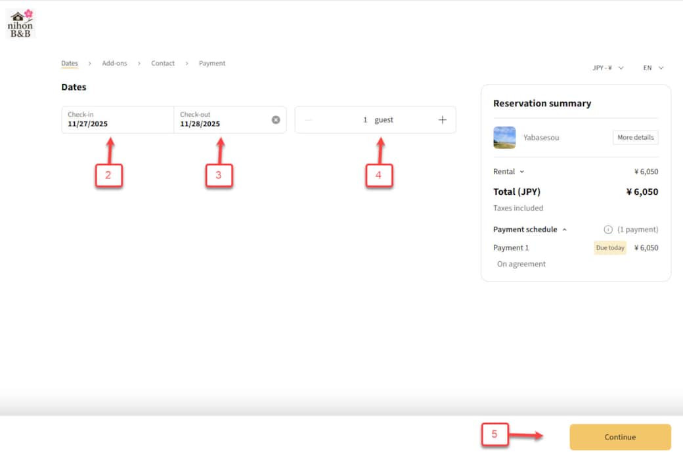Decrease guest count with the minus icon

coord(309,120)
